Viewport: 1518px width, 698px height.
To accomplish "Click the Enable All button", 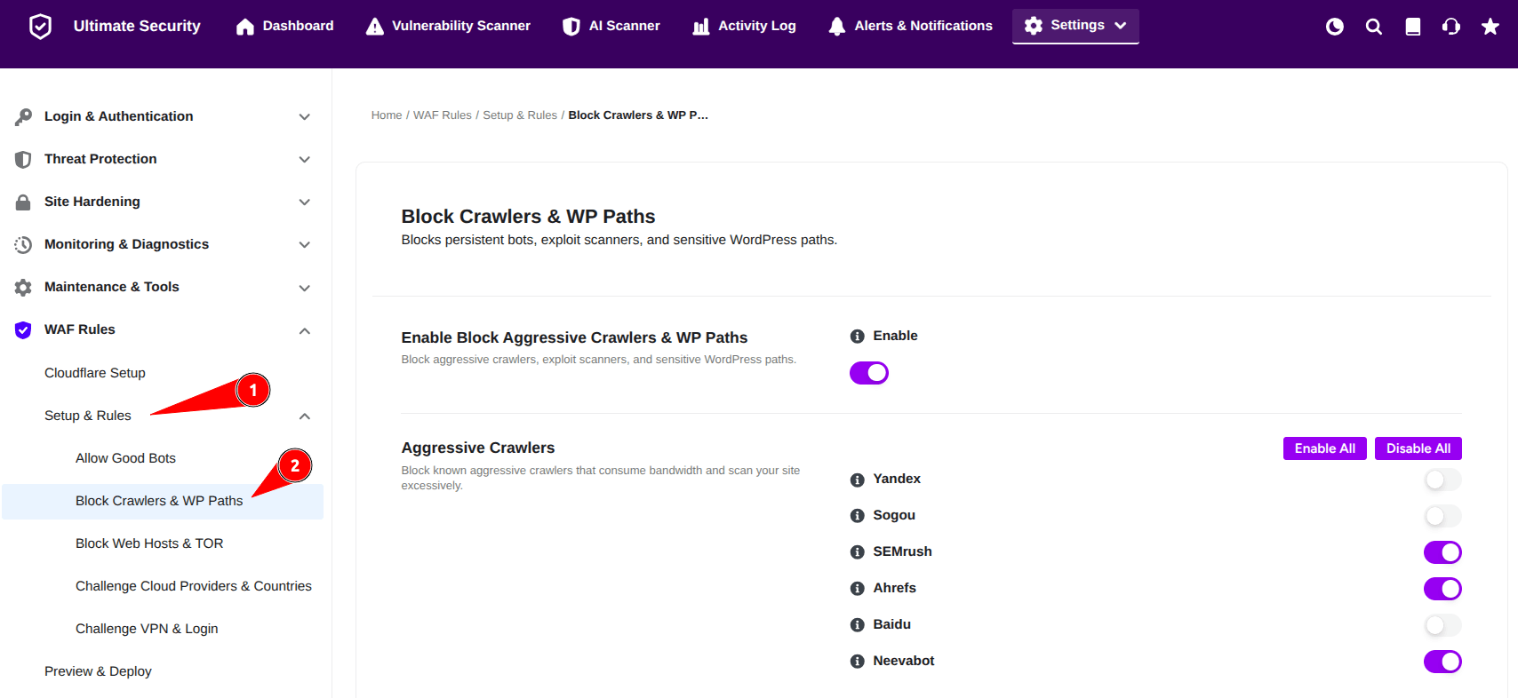I will tap(1325, 448).
